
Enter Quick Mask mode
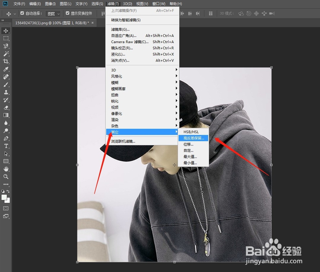click(x=5, y=208)
